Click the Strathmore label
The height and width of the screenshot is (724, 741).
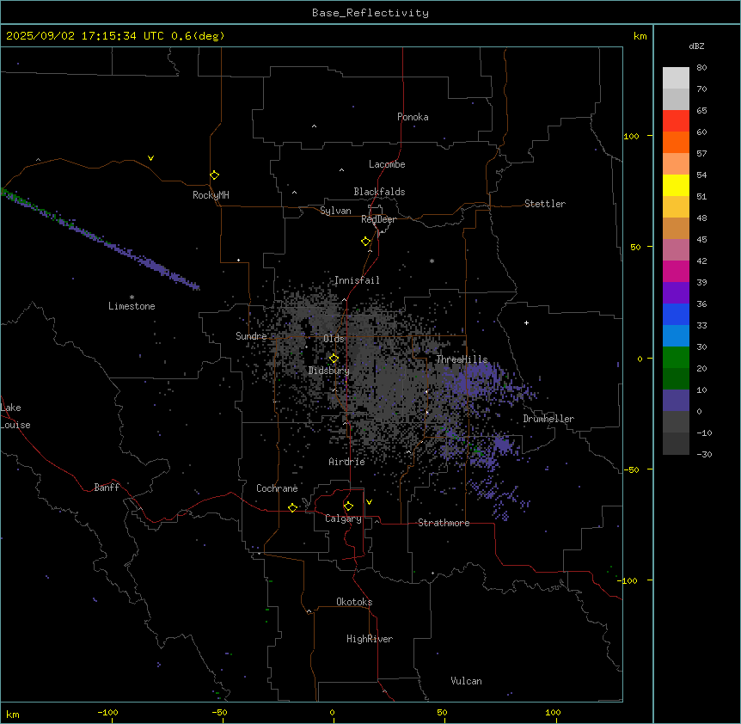coord(444,523)
